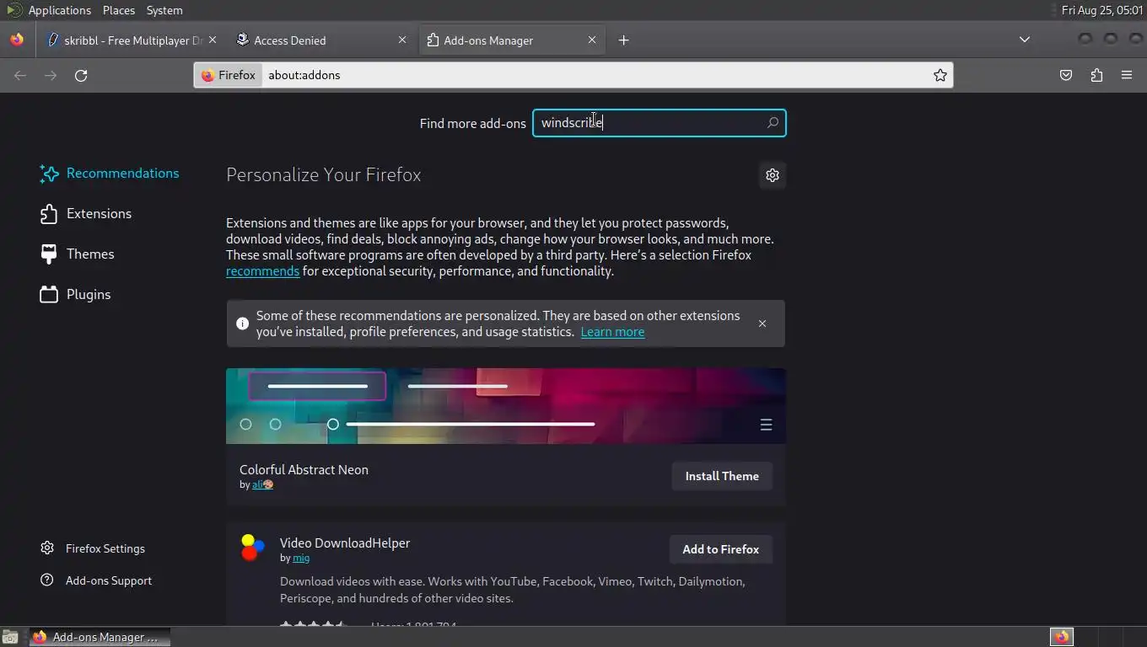
Task: Open the Pocket save icon
Action: pyautogui.click(x=1066, y=75)
